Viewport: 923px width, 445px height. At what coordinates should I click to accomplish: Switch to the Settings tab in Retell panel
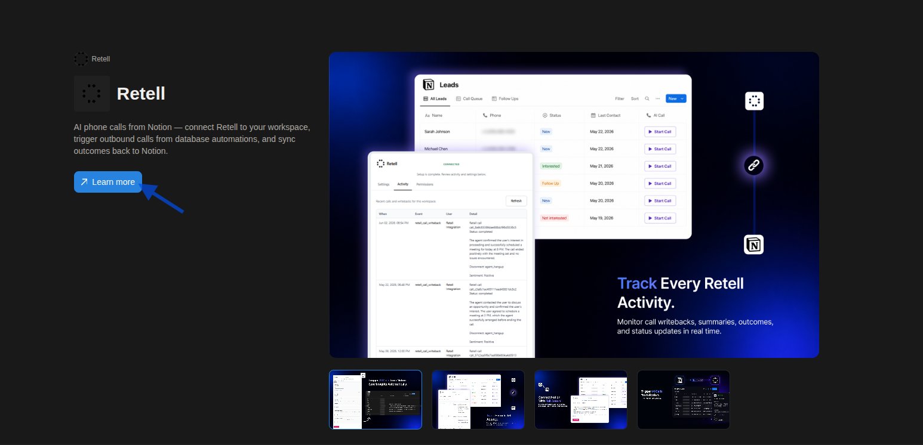click(383, 184)
